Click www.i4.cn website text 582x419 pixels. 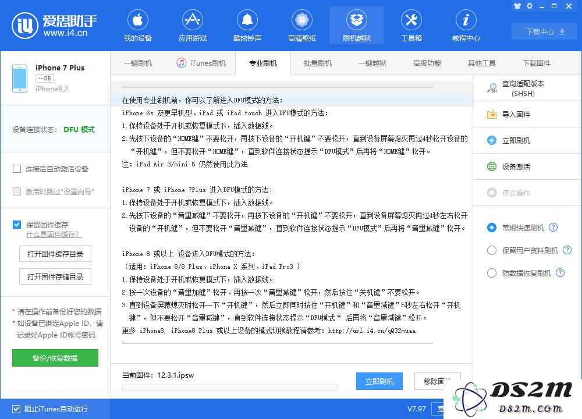tap(65, 33)
